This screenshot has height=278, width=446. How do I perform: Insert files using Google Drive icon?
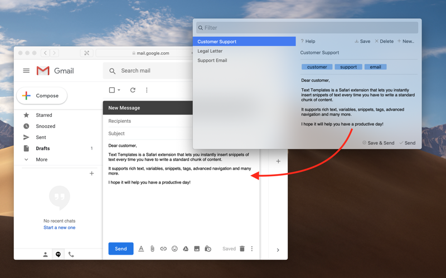186,249
